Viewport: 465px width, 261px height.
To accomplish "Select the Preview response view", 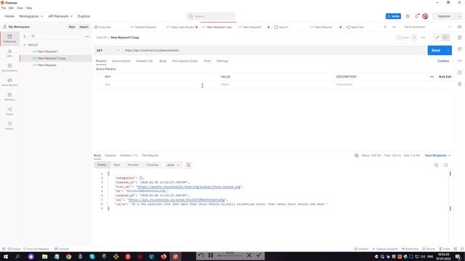I will [133, 165].
